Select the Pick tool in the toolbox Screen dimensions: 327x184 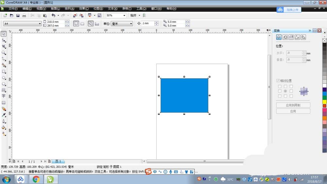click(4, 34)
